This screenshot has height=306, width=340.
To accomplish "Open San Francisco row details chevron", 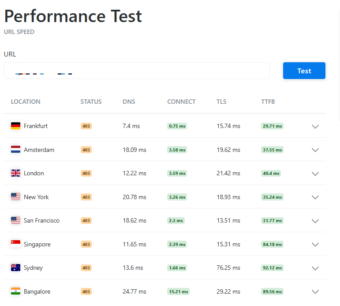I will 315,221.
